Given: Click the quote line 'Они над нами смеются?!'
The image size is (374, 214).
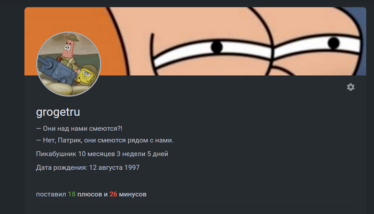Looking at the screenshot, I should coord(79,129).
